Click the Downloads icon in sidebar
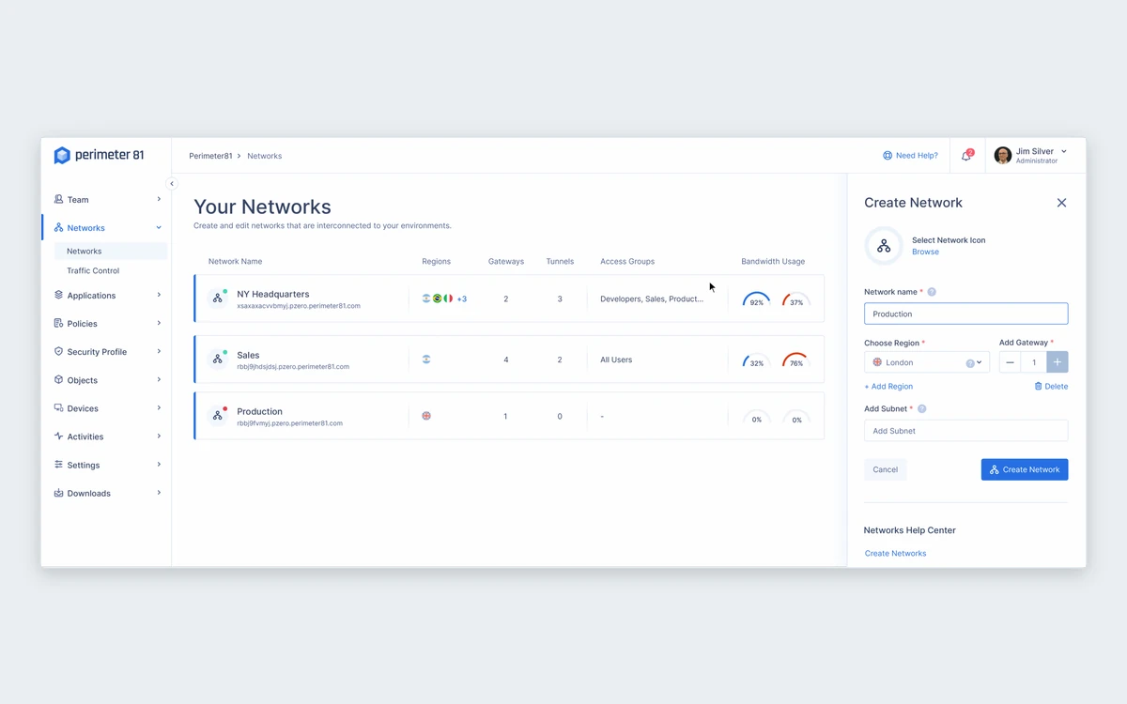This screenshot has width=1127, height=704. click(x=58, y=492)
